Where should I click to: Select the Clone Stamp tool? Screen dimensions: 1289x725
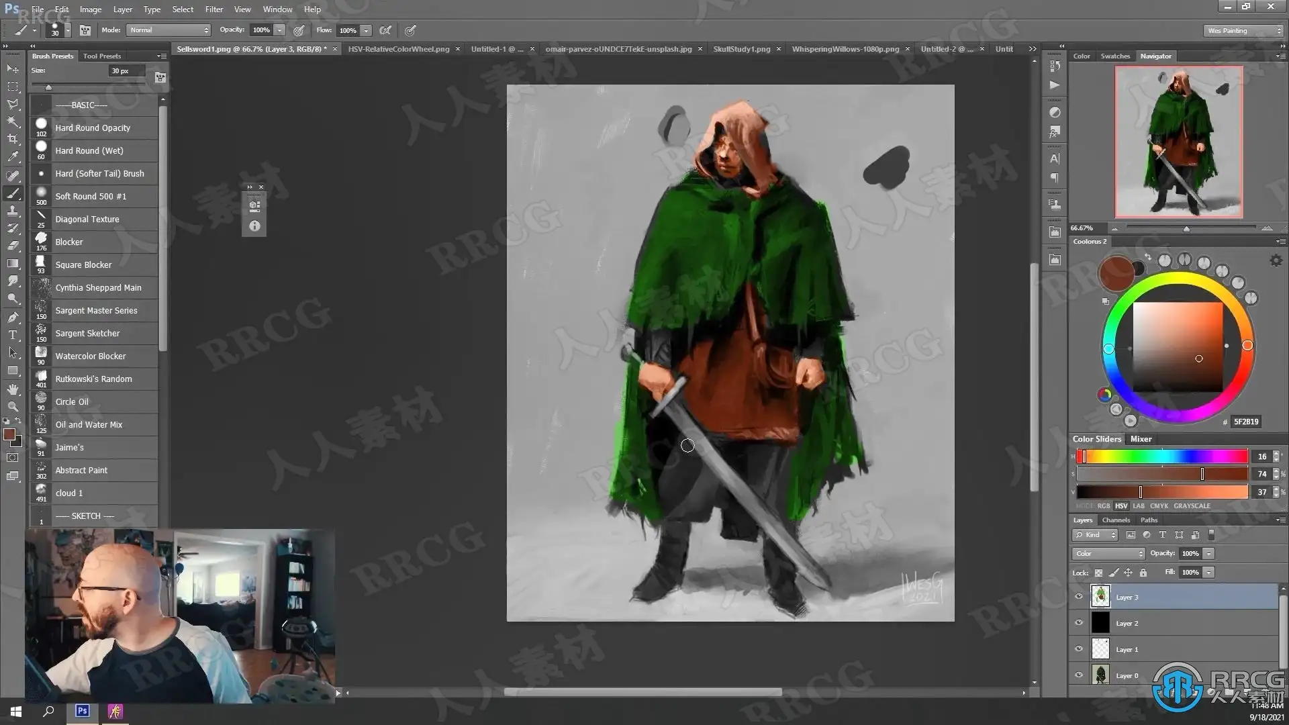(x=13, y=211)
